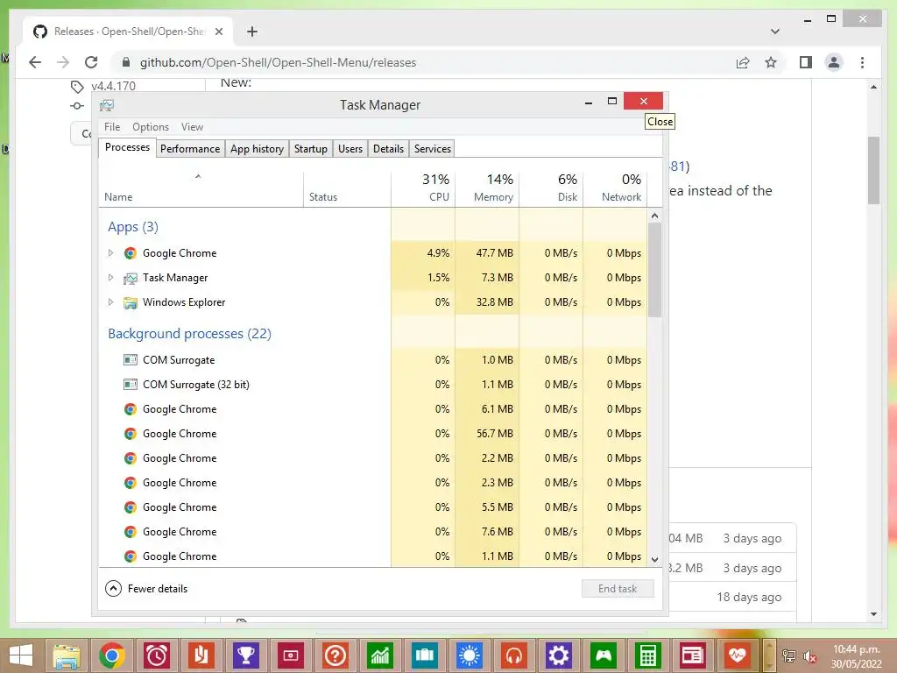Click the taskbar clock showing 10:44 p.m.
Screen dimensions: 897x673
857,656
